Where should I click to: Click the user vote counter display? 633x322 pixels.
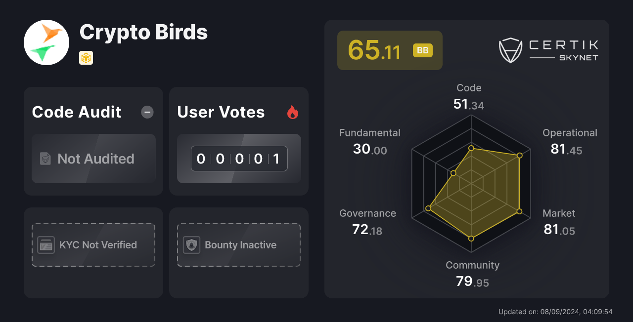click(x=238, y=158)
